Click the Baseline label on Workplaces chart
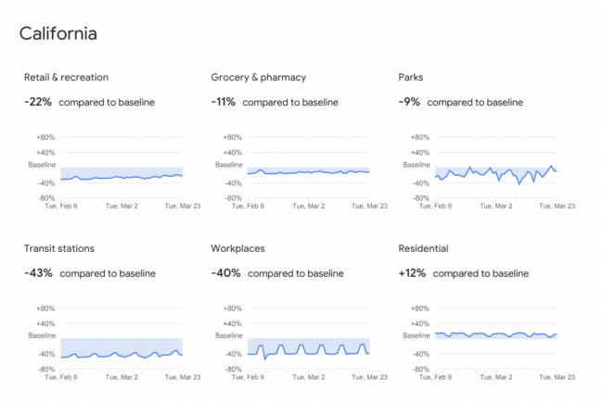The image size is (603, 402). [x=228, y=335]
